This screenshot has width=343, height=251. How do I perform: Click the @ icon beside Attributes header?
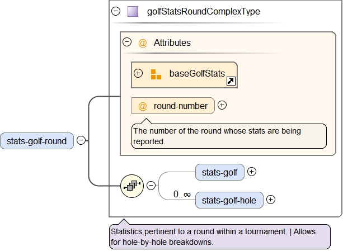[x=143, y=42]
